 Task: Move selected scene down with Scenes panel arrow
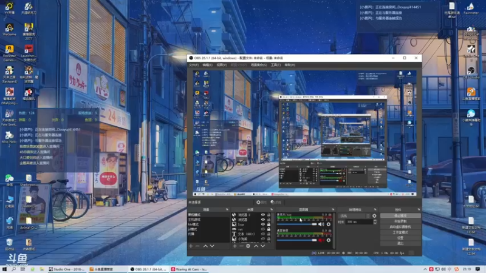(212, 246)
